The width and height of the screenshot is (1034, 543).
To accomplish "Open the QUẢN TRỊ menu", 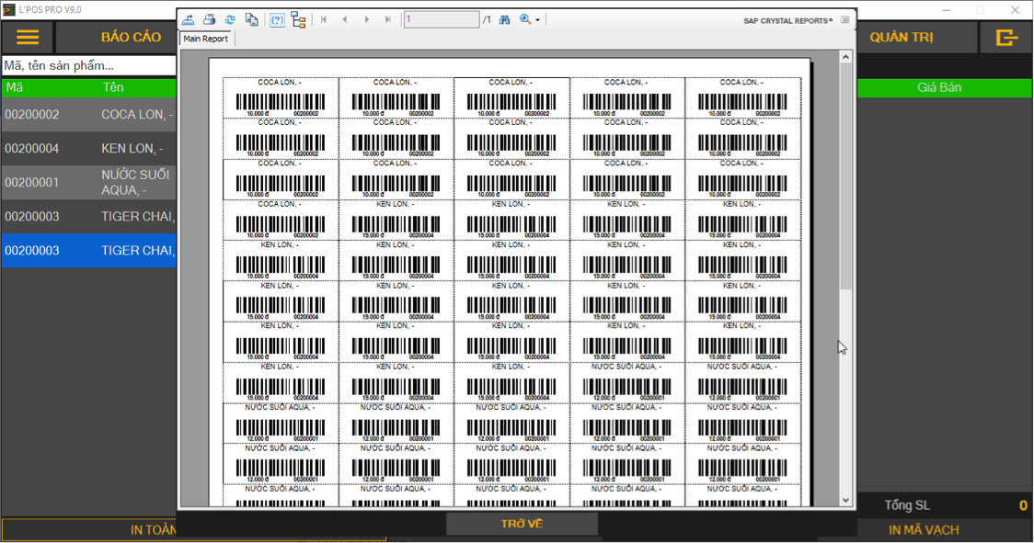I will (x=902, y=38).
